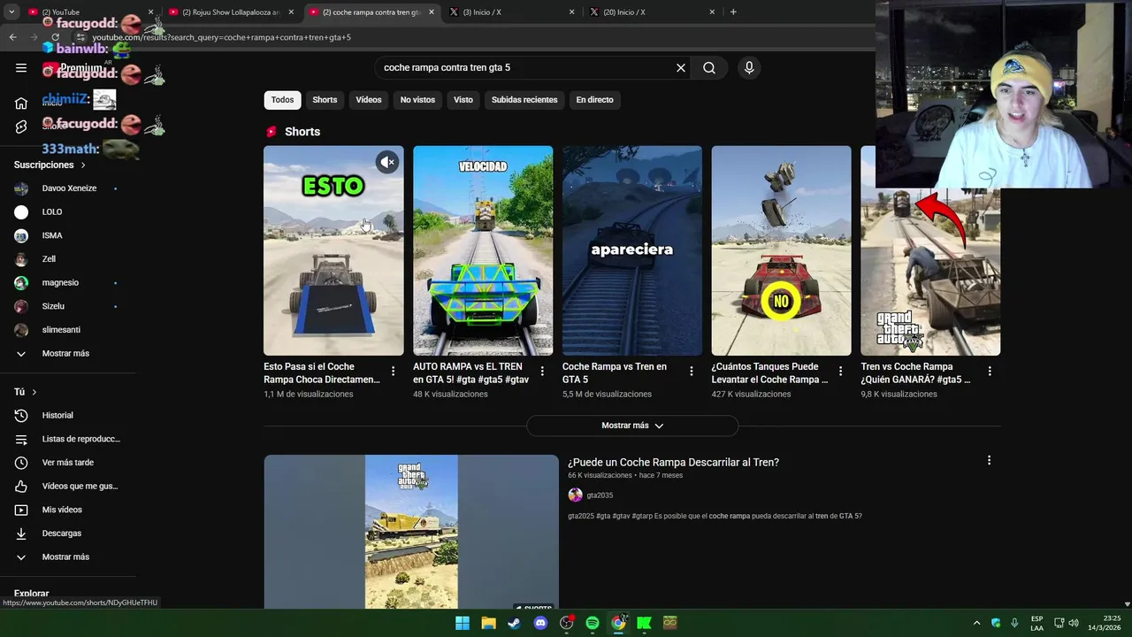Click the gta2035 channel avatar
Image resolution: width=1132 pixels, height=637 pixels.
pos(575,495)
